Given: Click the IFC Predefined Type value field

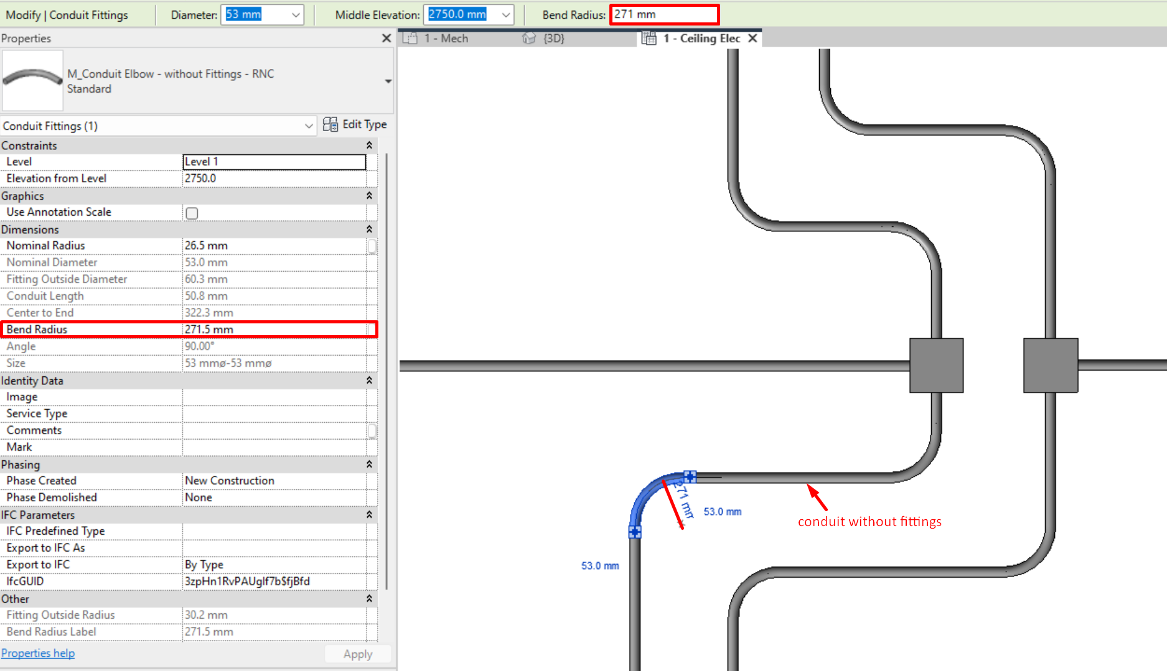Looking at the screenshot, I should tap(274, 531).
